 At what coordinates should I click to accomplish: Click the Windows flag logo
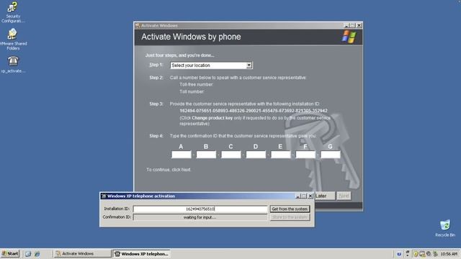(x=349, y=37)
